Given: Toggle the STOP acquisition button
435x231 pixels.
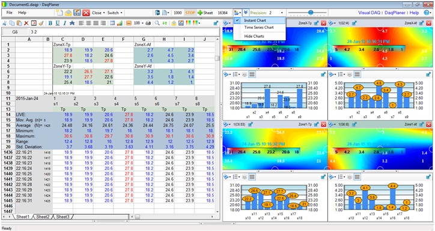Looking at the screenshot, I should click(190, 13).
